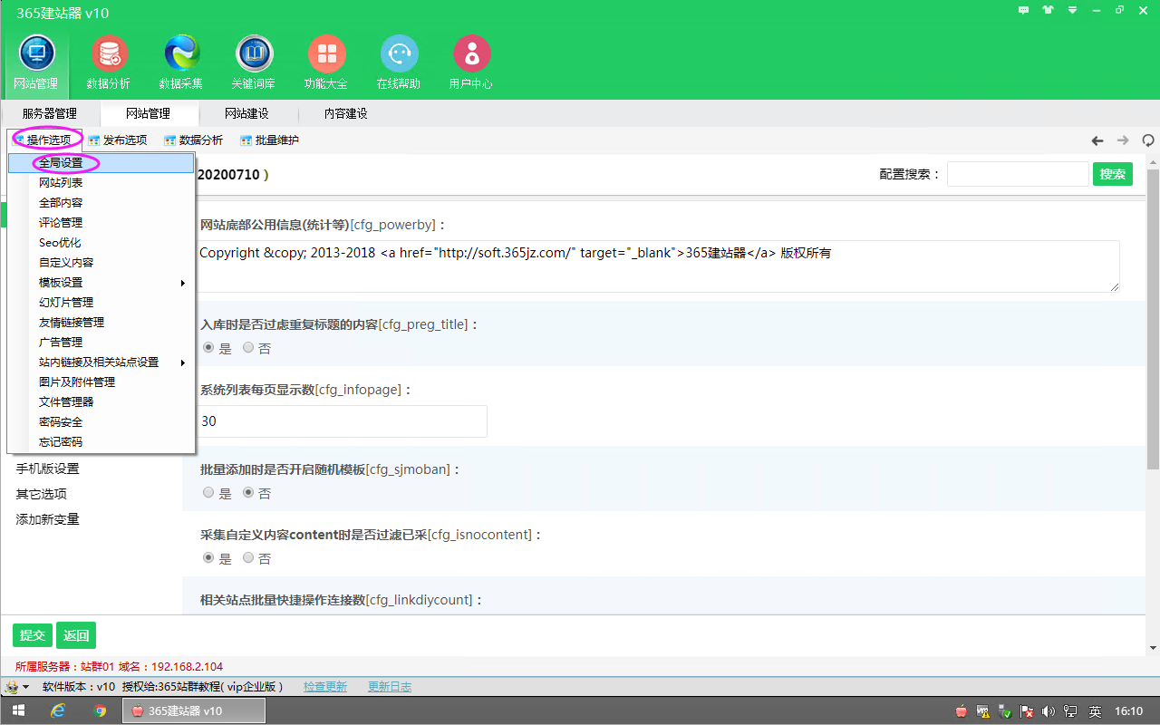Go forward with the right arrow icon
This screenshot has height=725, width=1160.
(1123, 140)
